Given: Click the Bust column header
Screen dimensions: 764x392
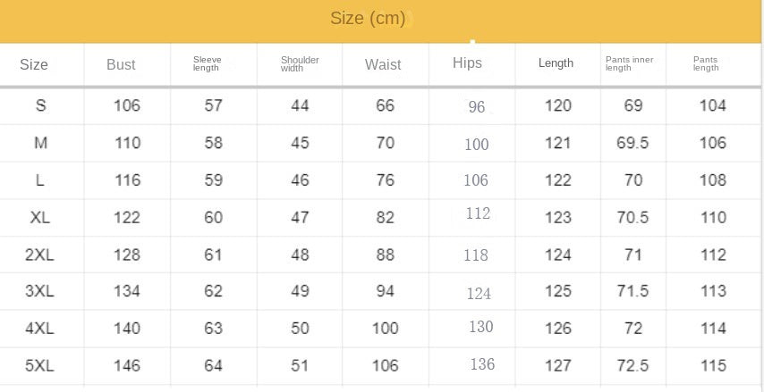Looking at the screenshot, I should pos(121,64).
